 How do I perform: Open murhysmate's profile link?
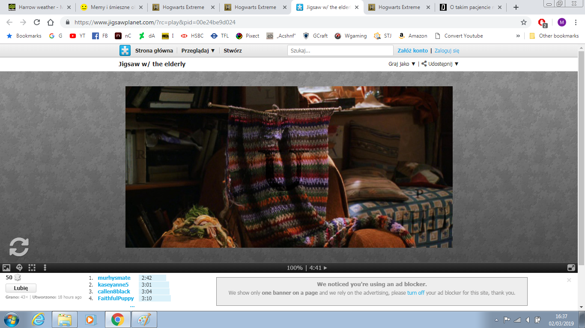(x=114, y=278)
